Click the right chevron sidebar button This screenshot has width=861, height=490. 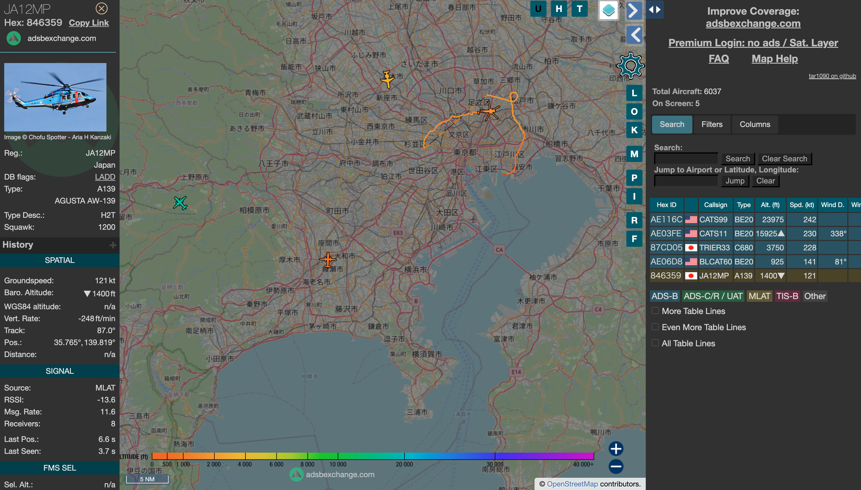tap(634, 10)
